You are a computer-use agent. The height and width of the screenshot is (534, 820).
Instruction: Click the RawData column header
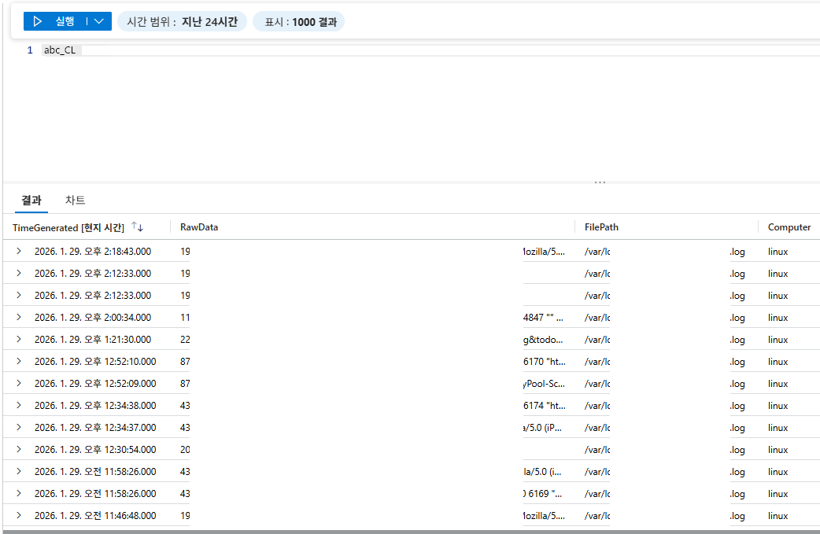point(199,227)
